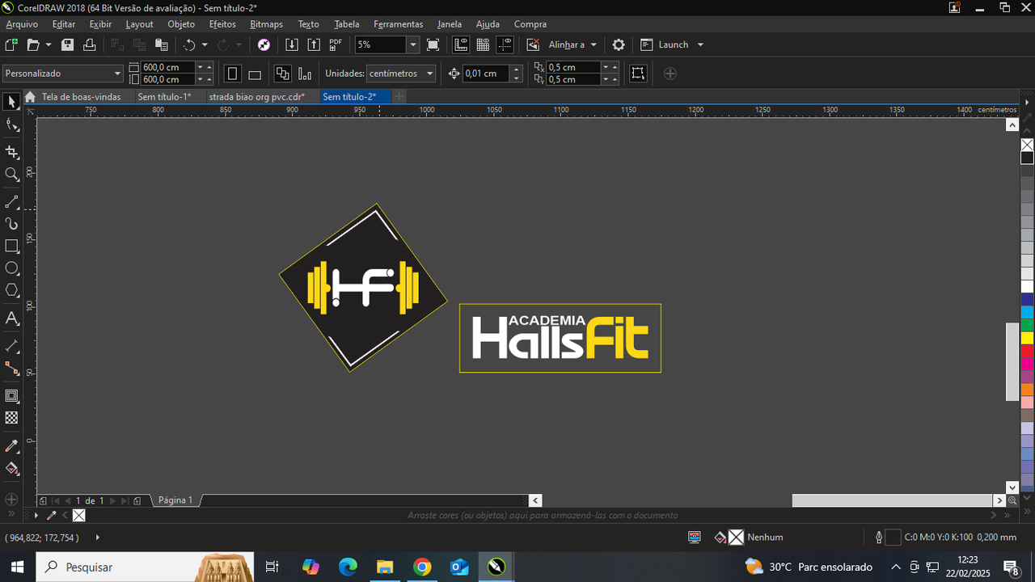The height and width of the screenshot is (582, 1035).
Task: Click the Alinhar a button
Action: point(572,44)
